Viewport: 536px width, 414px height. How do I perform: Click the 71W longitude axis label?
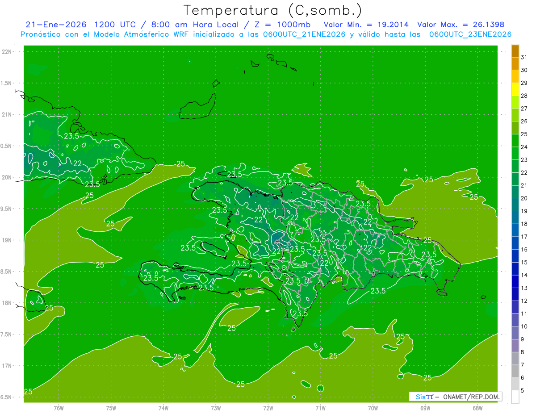pyautogui.click(x=320, y=408)
